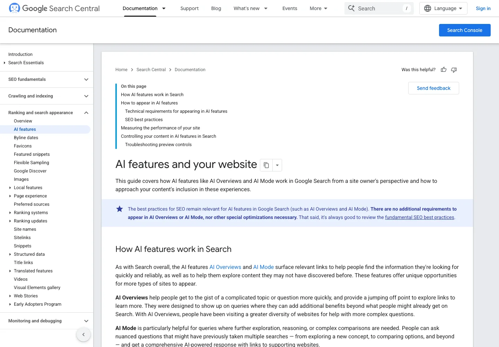Jump to SEO best practices section

click(x=144, y=120)
